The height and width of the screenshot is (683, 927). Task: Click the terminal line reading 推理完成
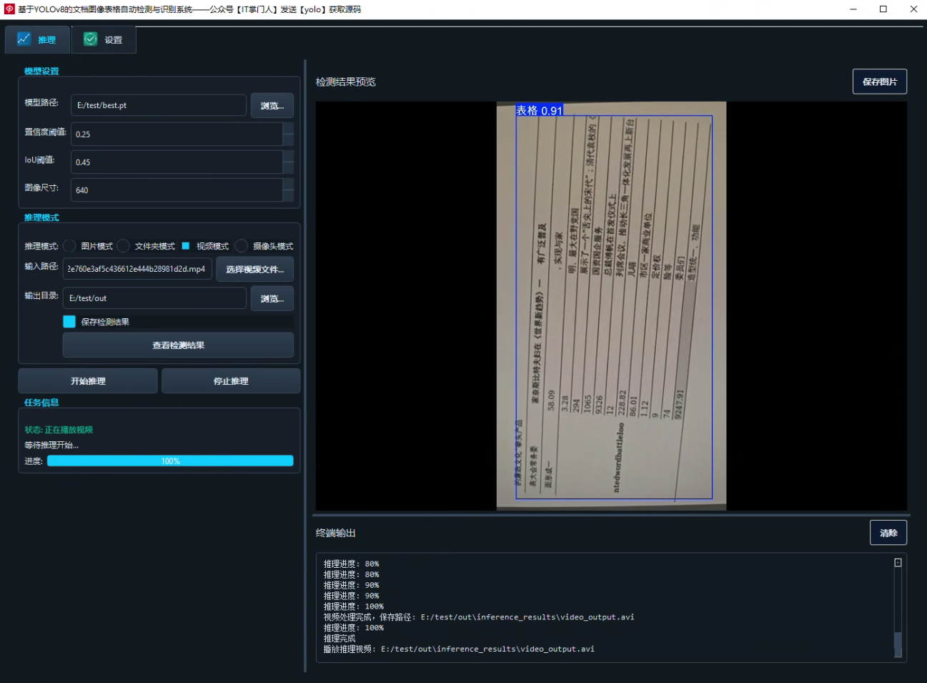point(339,639)
